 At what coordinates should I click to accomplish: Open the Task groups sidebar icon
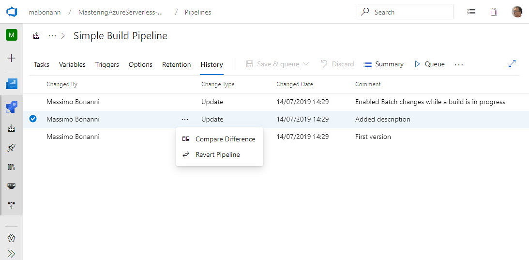tap(12, 186)
